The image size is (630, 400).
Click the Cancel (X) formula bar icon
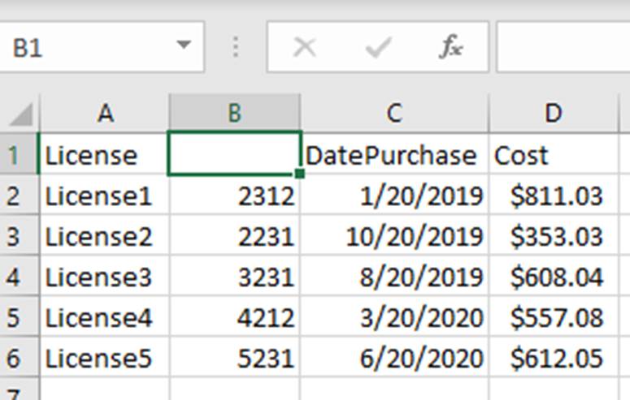point(304,48)
